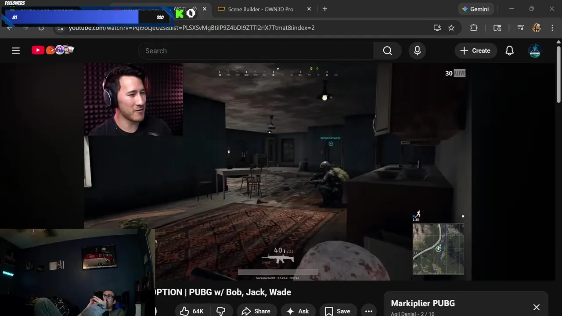
Task: Start voice search with the microphone
Action: [x=417, y=51]
